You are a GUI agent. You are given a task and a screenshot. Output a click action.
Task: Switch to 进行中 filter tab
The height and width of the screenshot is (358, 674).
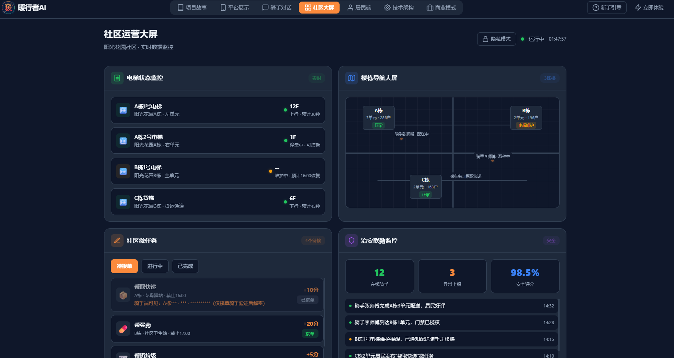click(x=155, y=266)
